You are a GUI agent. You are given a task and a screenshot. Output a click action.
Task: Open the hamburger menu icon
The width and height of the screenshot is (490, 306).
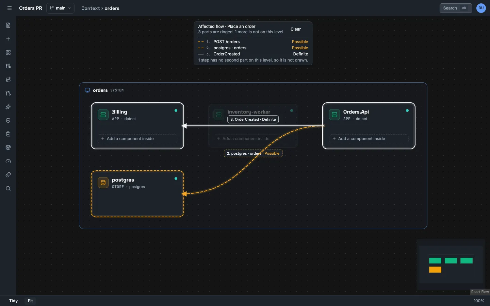(x=10, y=8)
